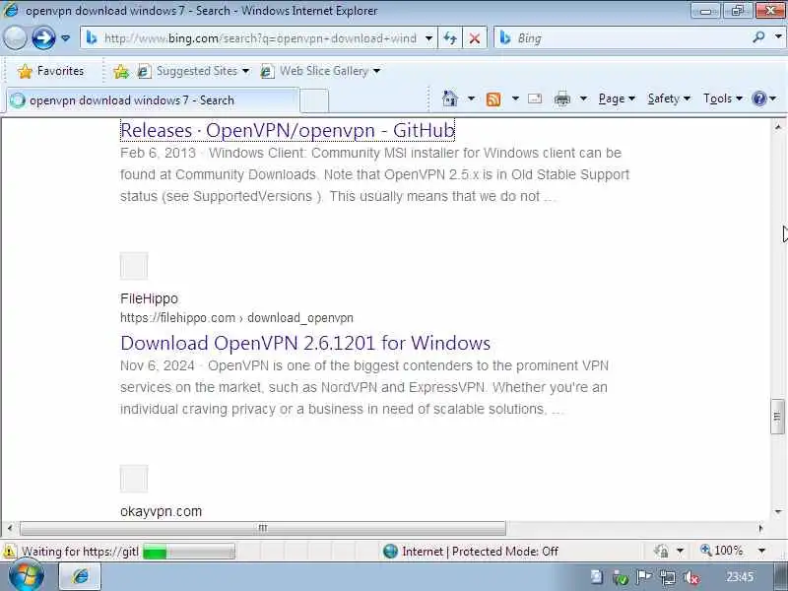This screenshot has height=591, width=788.
Task: Open a new blank tab
Action: [314, 100]
